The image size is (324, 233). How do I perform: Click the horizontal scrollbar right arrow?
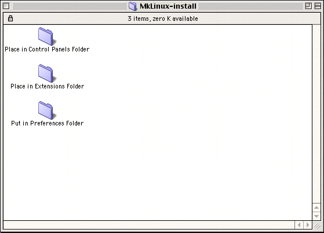pyautogui.click(x=308, y=225)
